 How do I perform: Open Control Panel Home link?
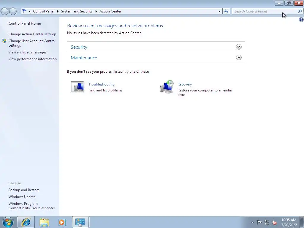[x=25, y=23]
